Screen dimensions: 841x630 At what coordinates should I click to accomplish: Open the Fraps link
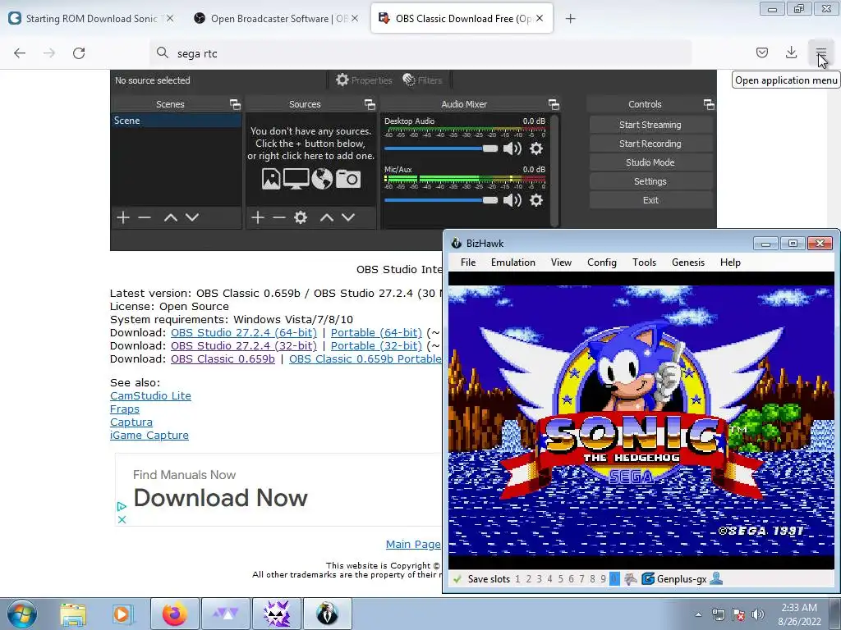click(125, 409)
